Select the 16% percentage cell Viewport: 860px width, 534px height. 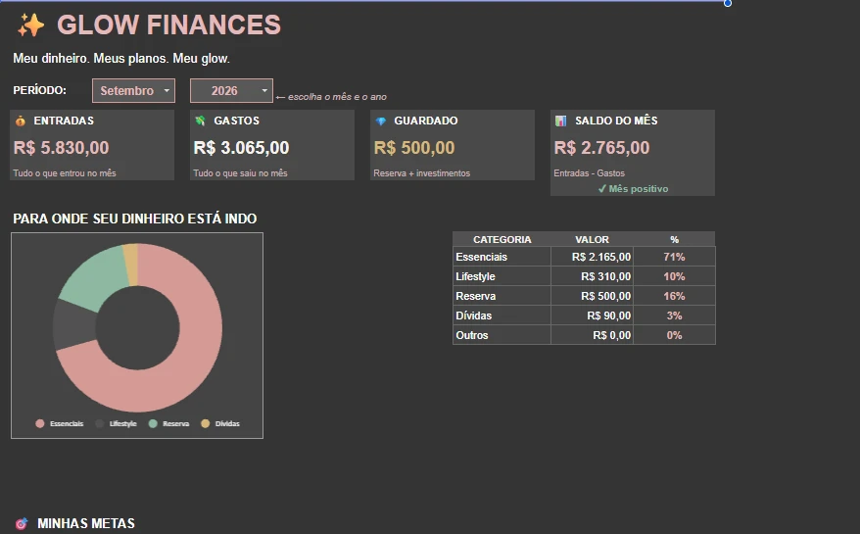[x=674, y=296]
